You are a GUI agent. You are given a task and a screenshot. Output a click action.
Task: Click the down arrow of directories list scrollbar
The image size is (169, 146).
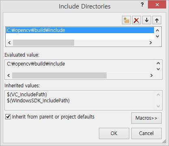(x=157, y=36)
